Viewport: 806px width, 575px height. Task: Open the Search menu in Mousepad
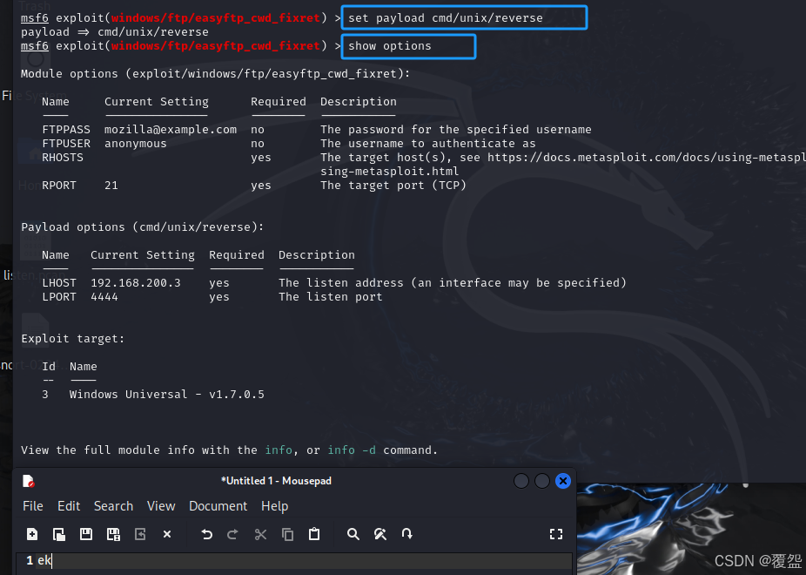pos(114,506)
